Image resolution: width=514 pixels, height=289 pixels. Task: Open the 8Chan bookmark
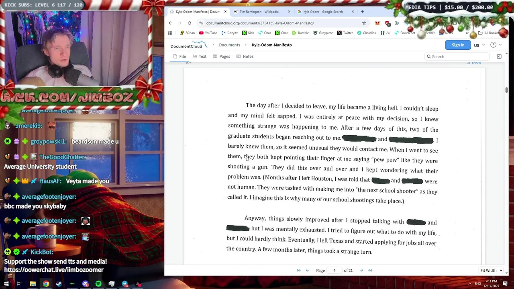[188, 33]
